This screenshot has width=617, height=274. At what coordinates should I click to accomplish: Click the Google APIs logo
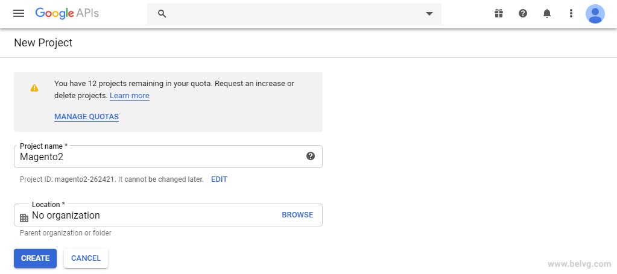pos(67,13)
